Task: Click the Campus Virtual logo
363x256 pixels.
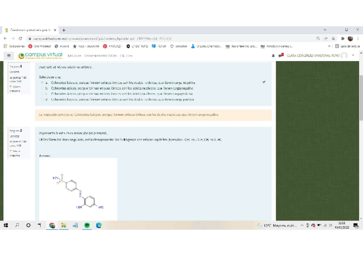Action: coord(40,56)
